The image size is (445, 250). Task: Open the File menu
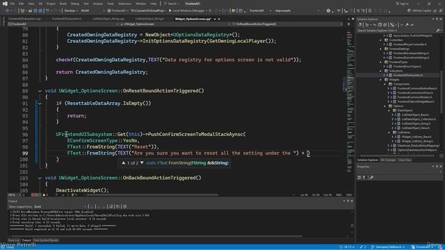click(x=12, y=3)
